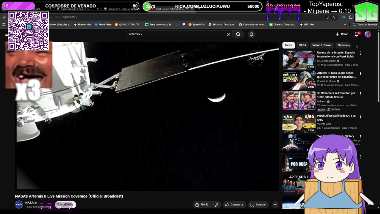Open the QUÍMICA ANALÍTIC... bookmark
This screenshot has width=380, height=214.
(128, 25)
